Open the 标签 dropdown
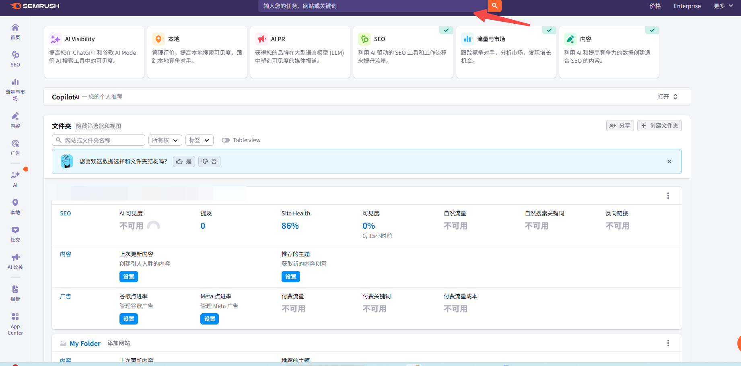 (199, 140)
